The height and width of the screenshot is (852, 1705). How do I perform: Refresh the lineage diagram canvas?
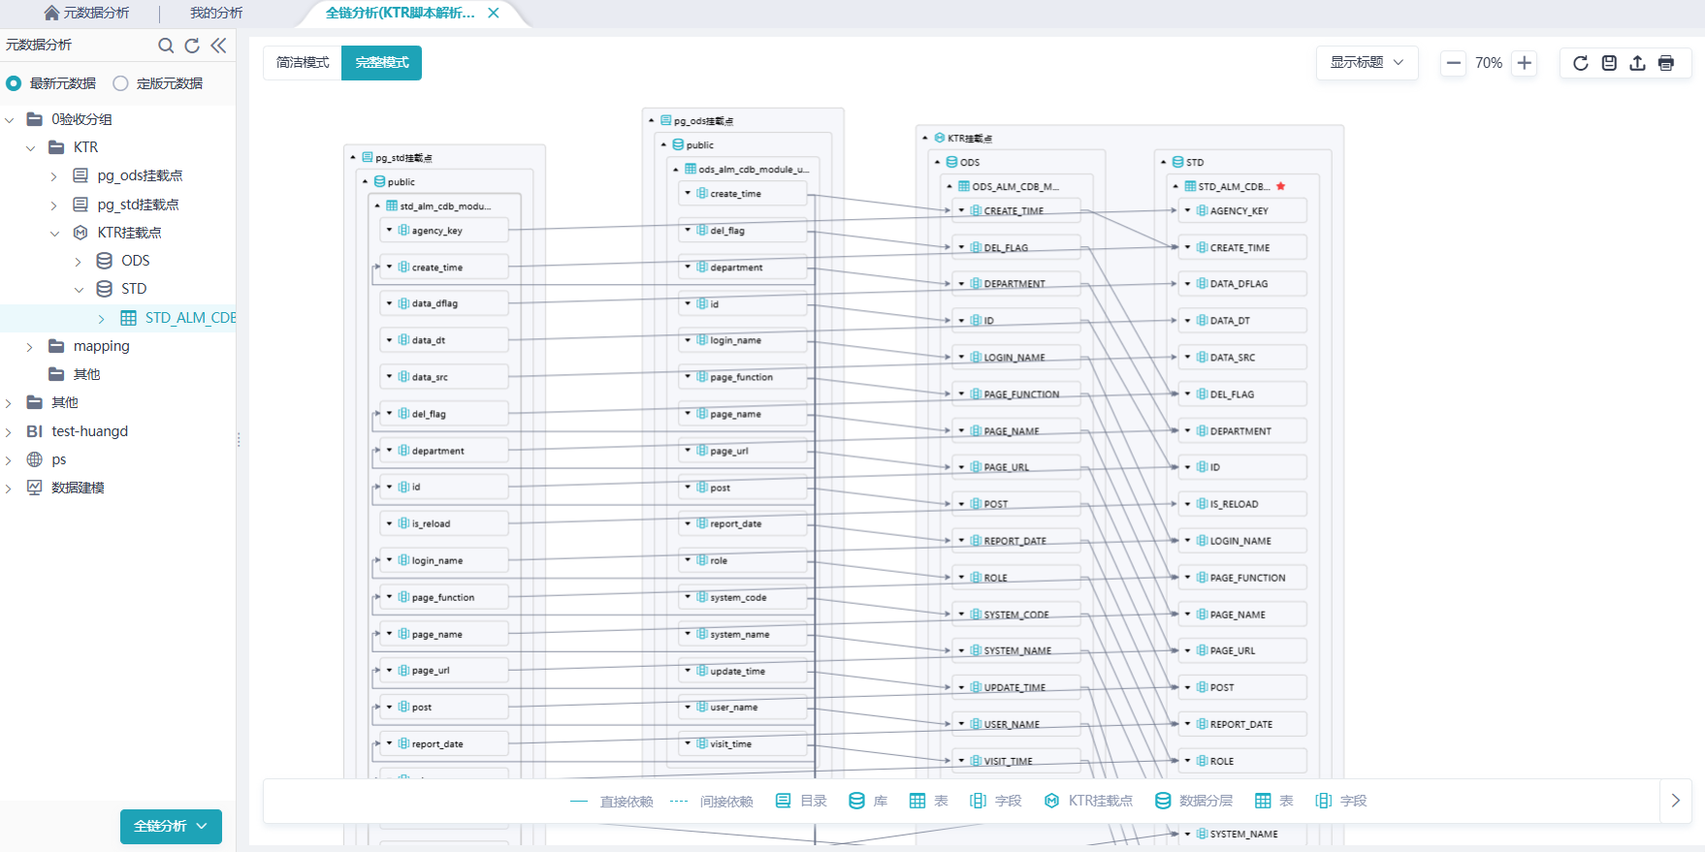(1580, 63)
